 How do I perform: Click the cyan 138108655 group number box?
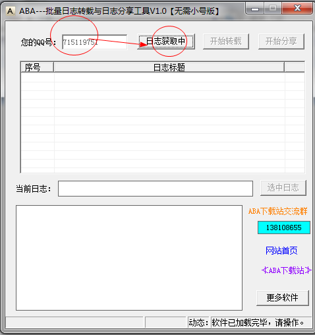coord(284,228)
